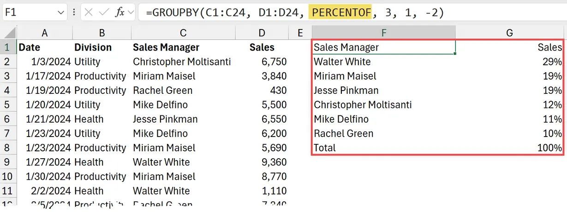Viewport: 567px width, 212px height.
Task: Select the date cell 1/21/2024
Action: 44,119
